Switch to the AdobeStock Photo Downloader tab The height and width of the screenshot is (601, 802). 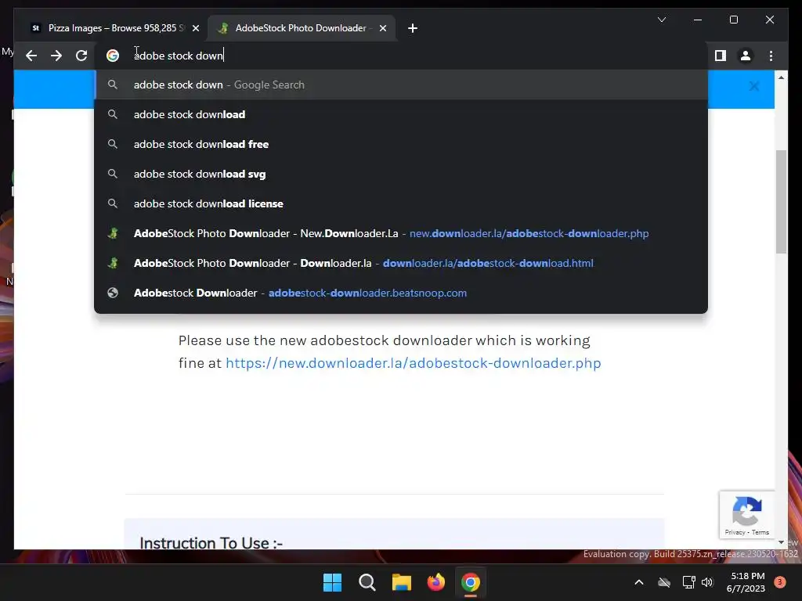click(301, 28)
